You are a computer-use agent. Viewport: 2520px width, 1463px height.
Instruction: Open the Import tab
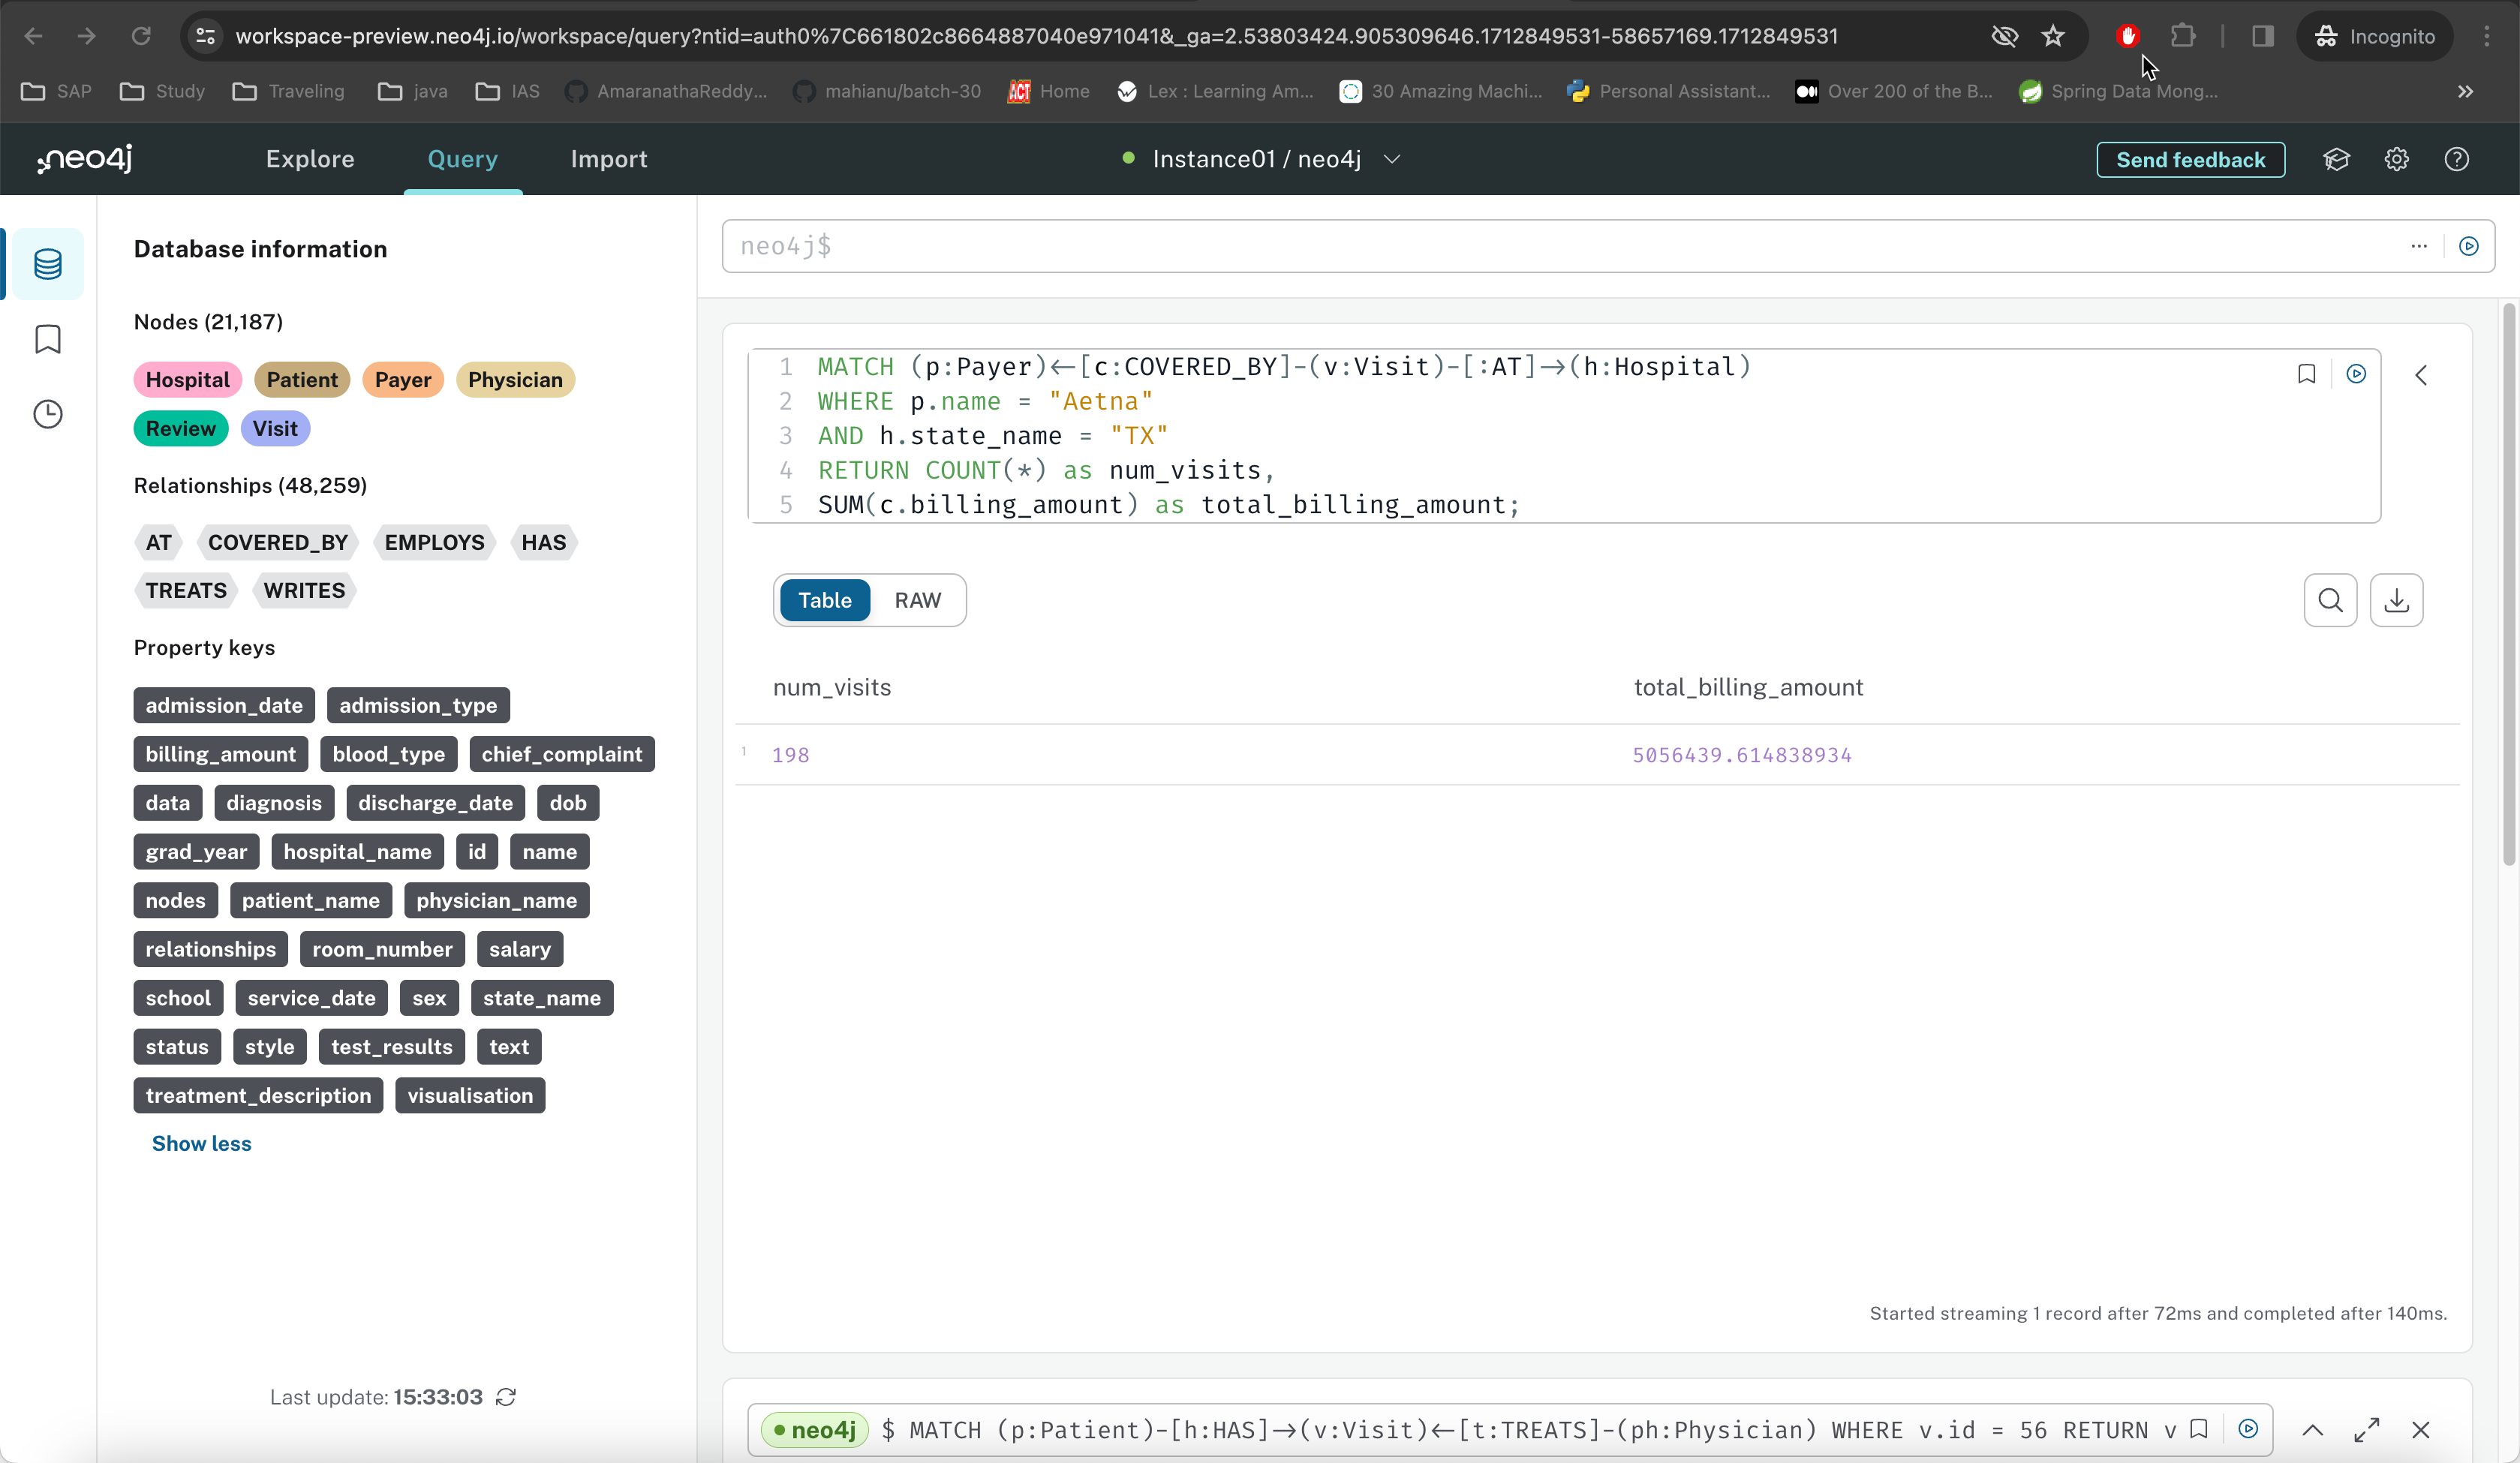click(609, 159)
